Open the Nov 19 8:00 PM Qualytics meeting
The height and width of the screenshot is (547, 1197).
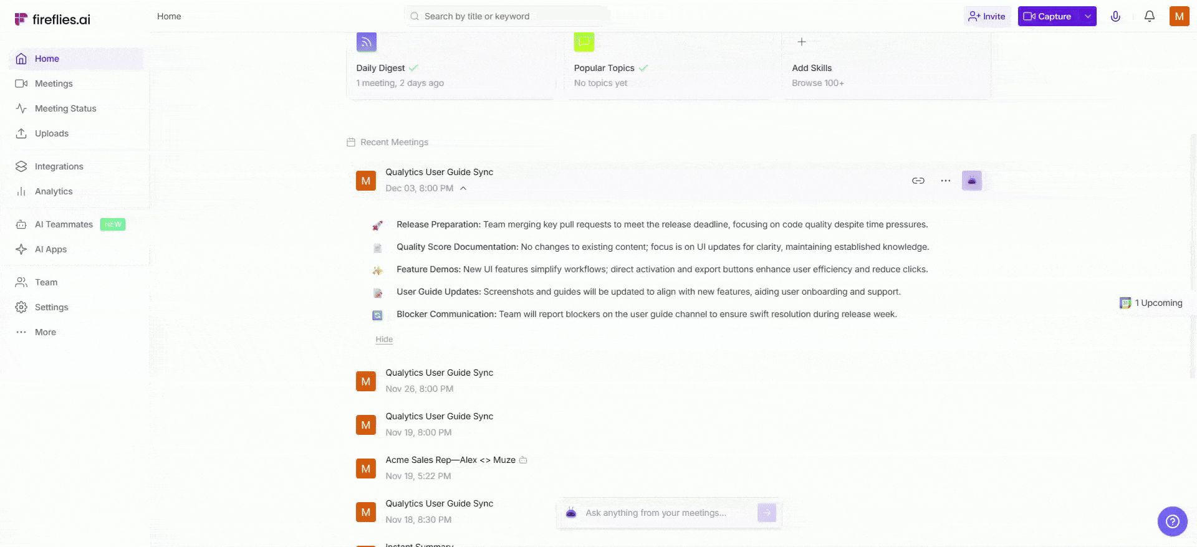coord(440,416)
